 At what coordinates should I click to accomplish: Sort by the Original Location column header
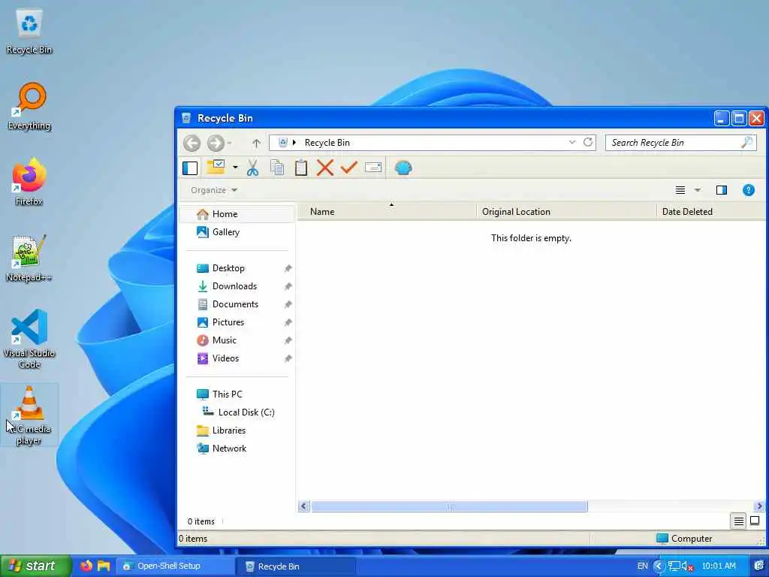coord(566,211)
